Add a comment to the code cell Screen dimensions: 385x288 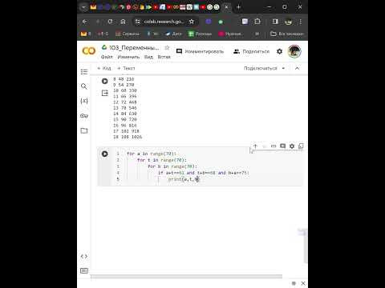(x=282, y=146)
